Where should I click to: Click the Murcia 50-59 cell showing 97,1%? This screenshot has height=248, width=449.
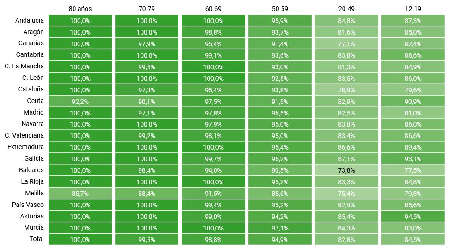click(280, 228)
